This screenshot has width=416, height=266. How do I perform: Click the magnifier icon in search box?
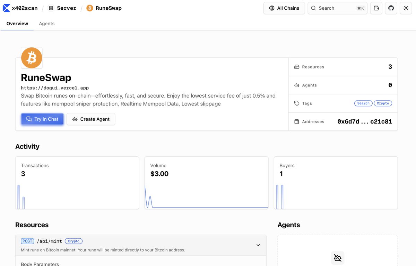pos(313,8)
